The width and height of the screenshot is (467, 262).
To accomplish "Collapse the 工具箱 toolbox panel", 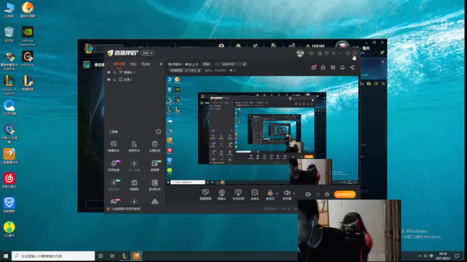I will click(x=158, y=132).
